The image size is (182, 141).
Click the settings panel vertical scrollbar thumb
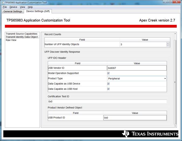tap(175, 82)
